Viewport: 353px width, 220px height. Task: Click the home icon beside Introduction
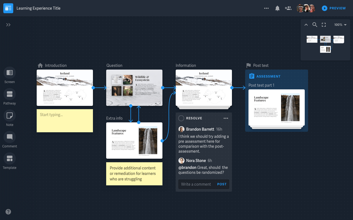[40, 65]
